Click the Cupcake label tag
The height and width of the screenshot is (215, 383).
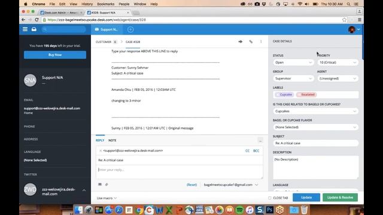pyautogui.click(x=284, y=94)
